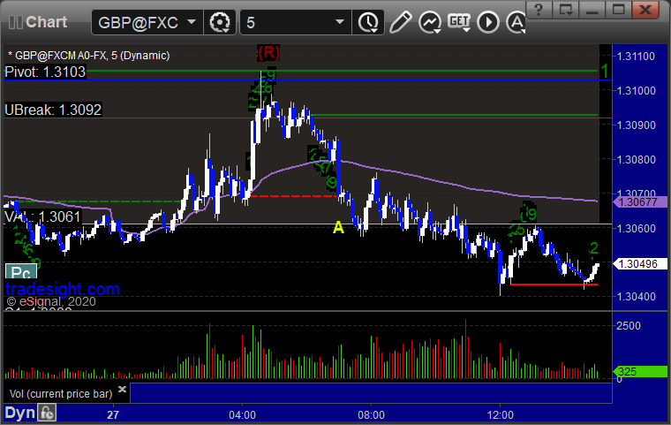Click the 12:00 time axis label
The image size is (671, 425).
[500, 414]
